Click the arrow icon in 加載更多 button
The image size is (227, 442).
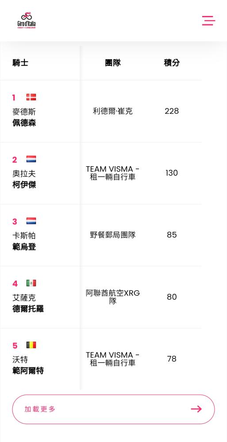(x=196, y=409)
